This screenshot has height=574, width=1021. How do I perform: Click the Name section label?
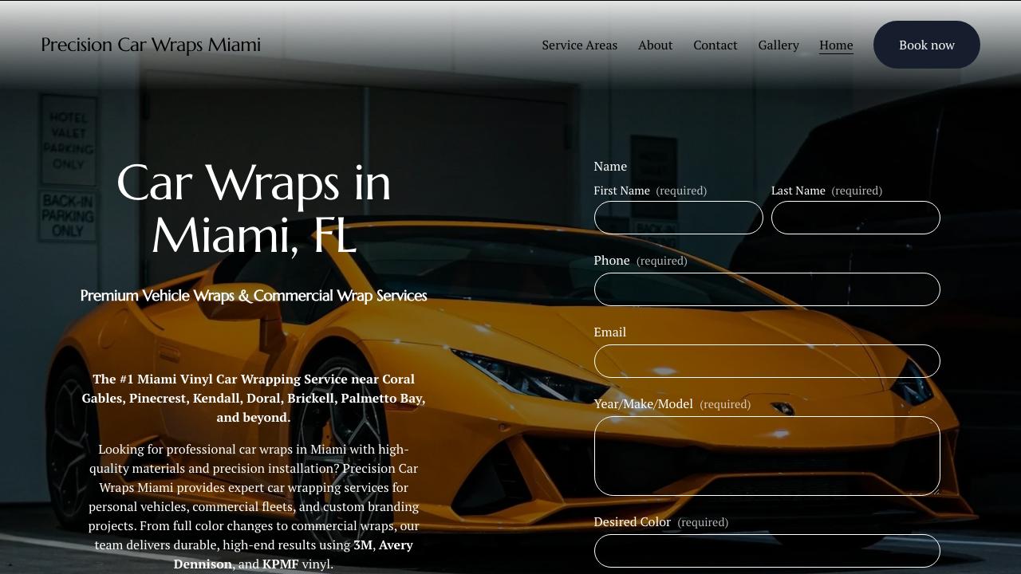(610, 166)
